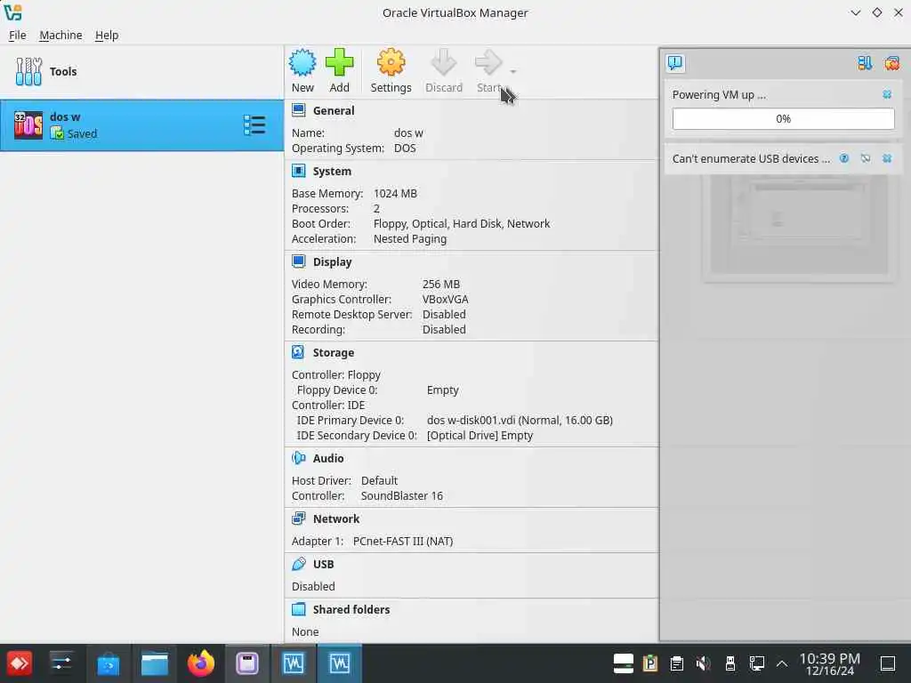This screenshot has height=683, width=911.
Task: Click the Display section header
Action: pyautogui.click(x=333, y=262)
